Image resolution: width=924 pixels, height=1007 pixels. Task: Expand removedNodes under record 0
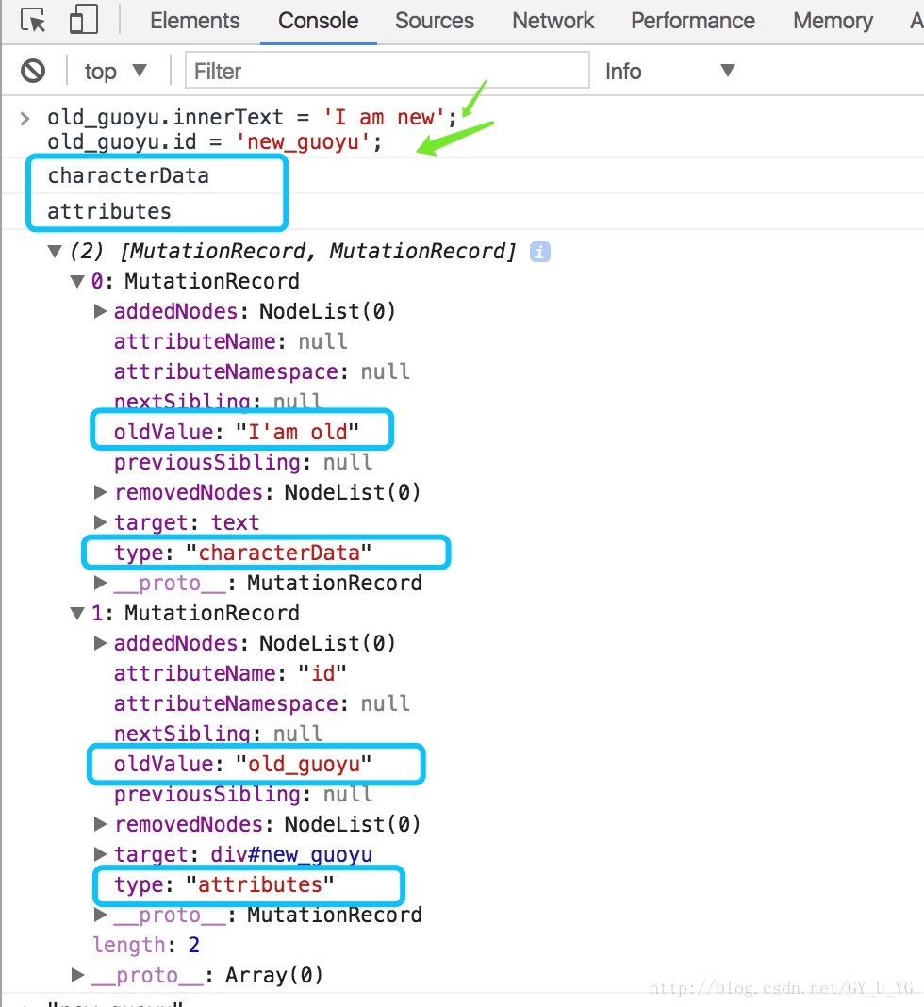click(100, 492)
